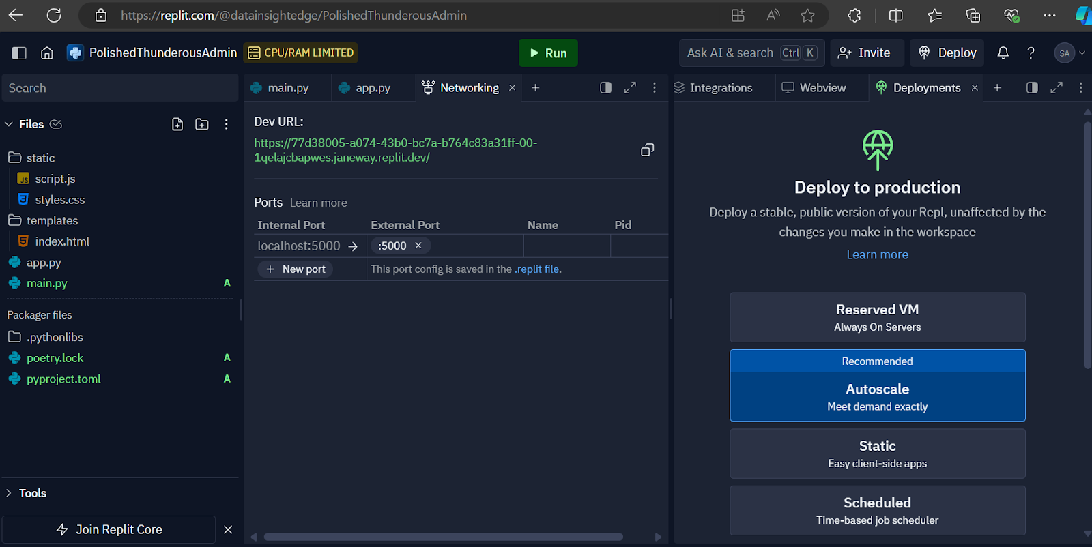The width and height of the screenshot is (1092, 547).
Task: Open Ask AI & search box
Action: tap(751, 53)
